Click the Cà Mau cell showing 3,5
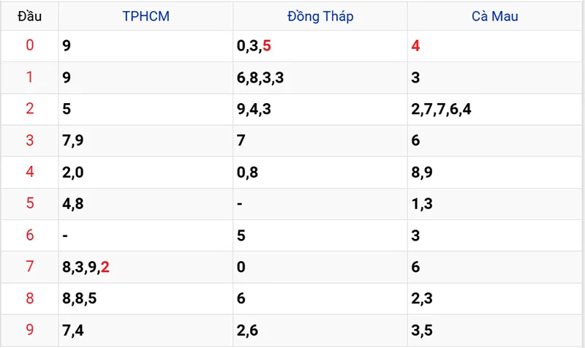Viewport: 585px width, 348px height. (x=422, y=330)
